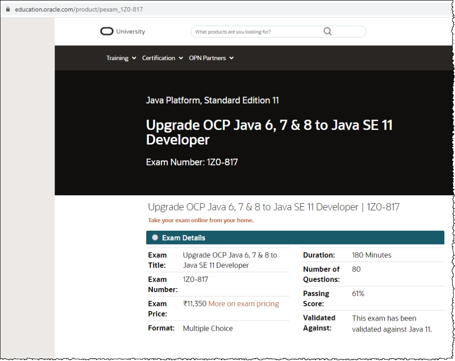The image size is (455, 361).
Task: Click Take your exam online from home link
Action: click(x=200, y=220)
